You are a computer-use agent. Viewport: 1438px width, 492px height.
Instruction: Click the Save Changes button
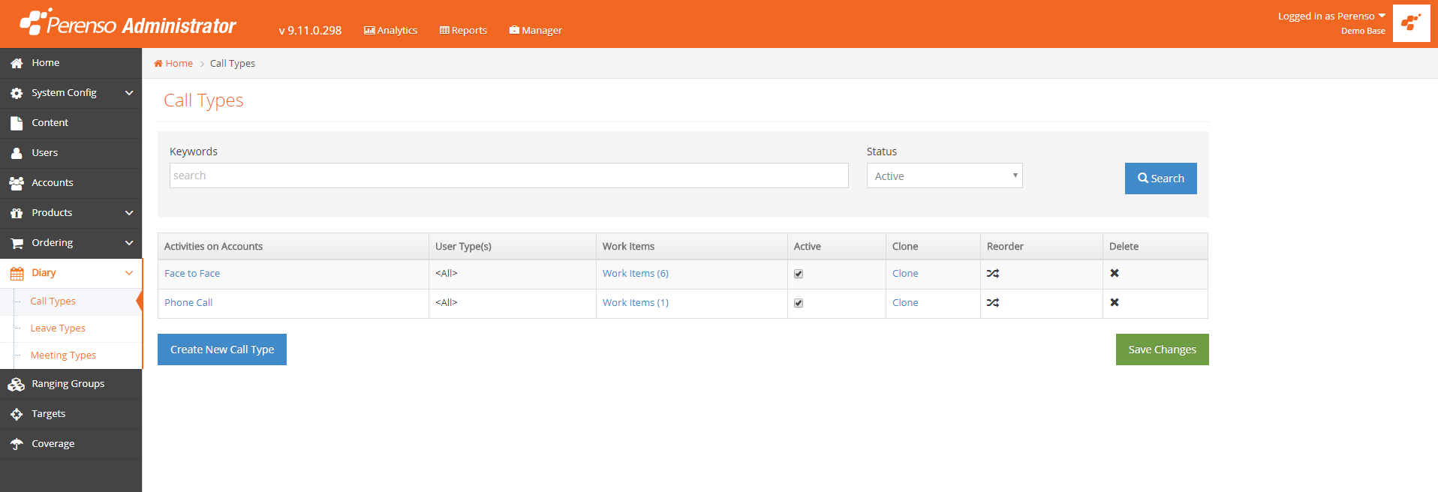(1162, 349)
